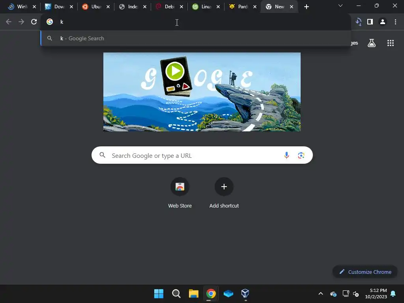Click the Add shortcut label
The width and height of the screenshot is (404, 303).
tap(224, 206)
